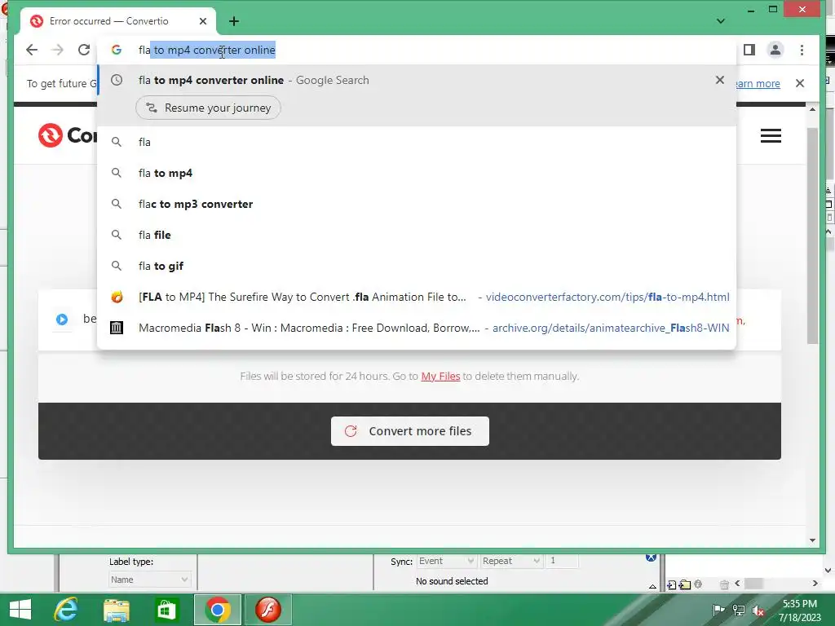Image resolution: width=835 pixels, height=626 pixels.
Task: Open the Repeat dropdown in Flash
Action: pyautogui.click(x=511, y=561)
